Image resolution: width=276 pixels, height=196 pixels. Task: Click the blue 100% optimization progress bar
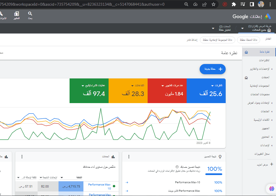pyautogui.click(x=214, y=175)
